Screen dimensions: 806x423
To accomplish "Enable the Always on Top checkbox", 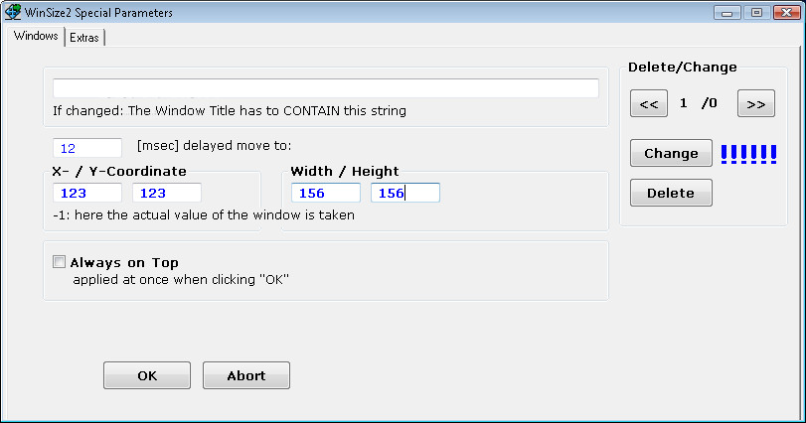I will [60, 263].
